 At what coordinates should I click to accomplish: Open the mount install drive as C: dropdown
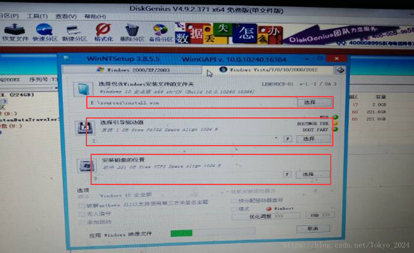tap(332, 191)
